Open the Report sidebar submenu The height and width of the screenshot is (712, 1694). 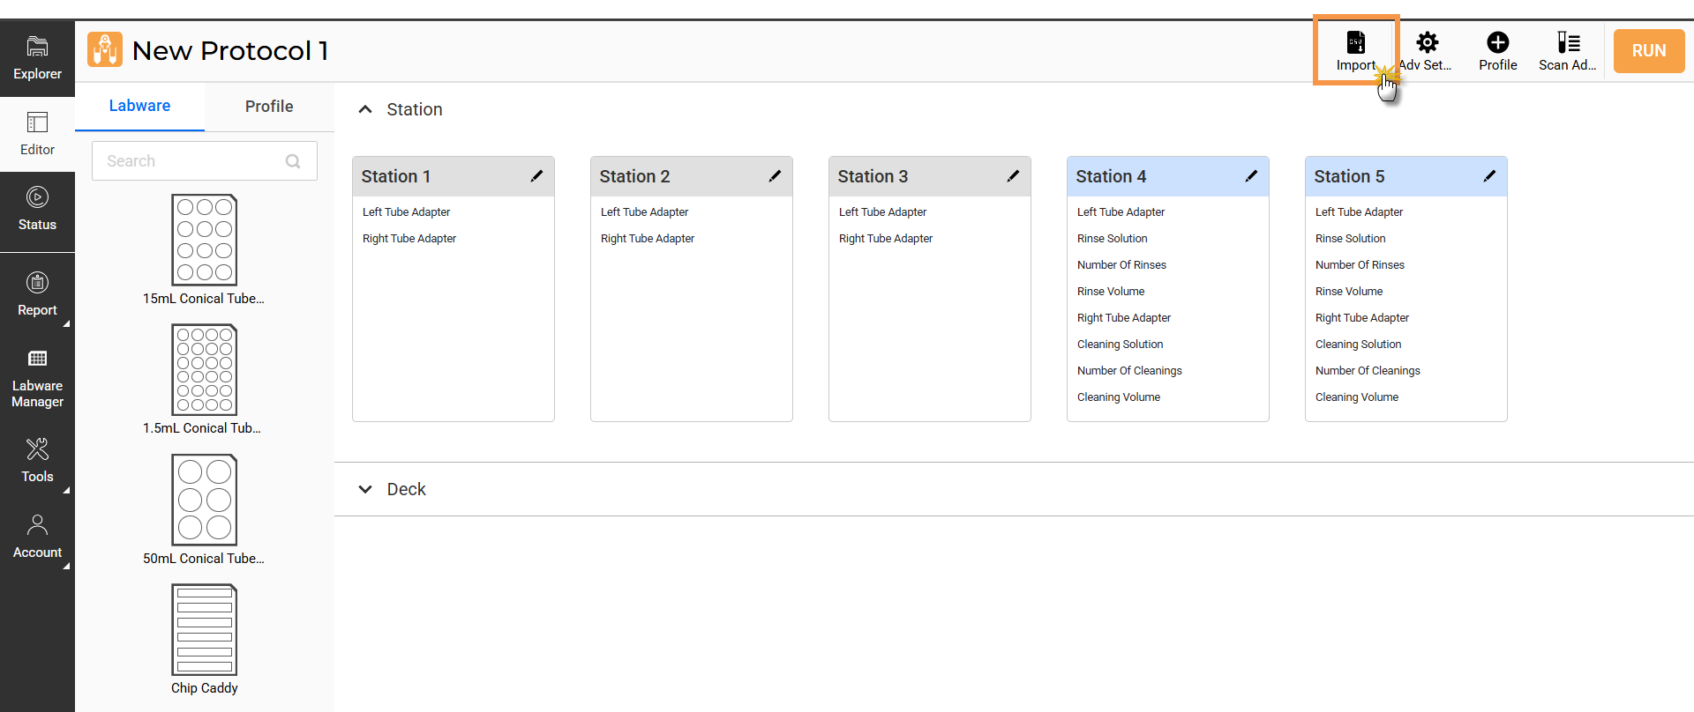[37, 293]
